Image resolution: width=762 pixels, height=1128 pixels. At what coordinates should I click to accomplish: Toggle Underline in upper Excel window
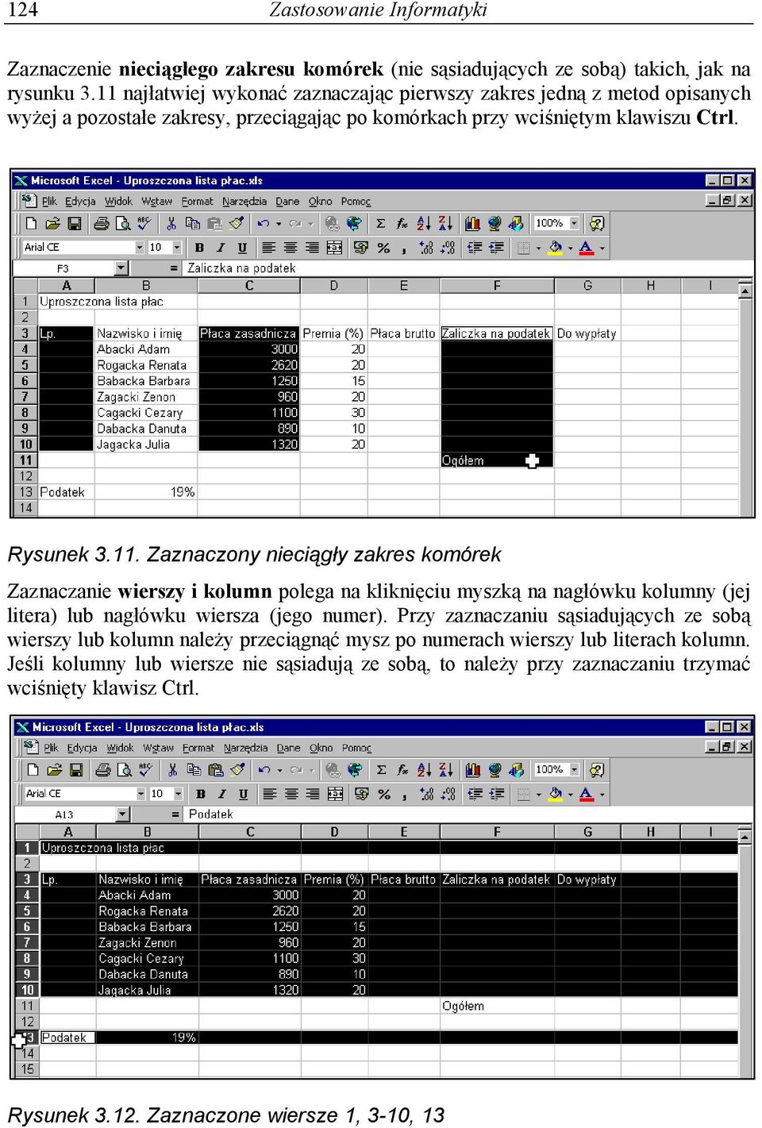point(242,248)
